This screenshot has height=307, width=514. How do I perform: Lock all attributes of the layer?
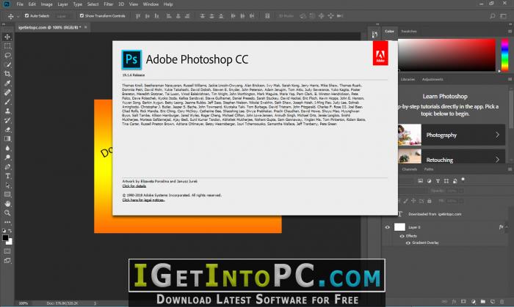pos(430,201)
